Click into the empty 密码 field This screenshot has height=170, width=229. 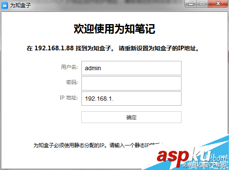point(131,83)
